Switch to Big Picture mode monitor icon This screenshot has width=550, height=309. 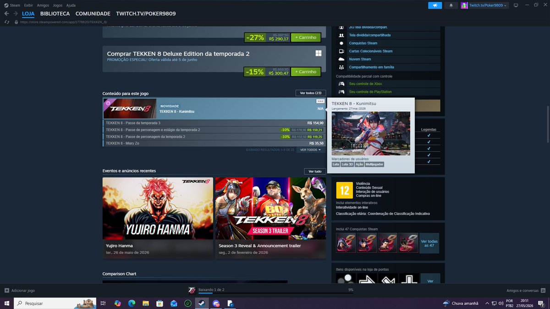pyautogui.click(x=516, y=5)
